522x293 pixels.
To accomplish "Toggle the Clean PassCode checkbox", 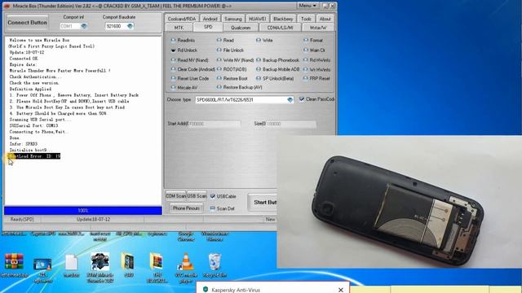I will 302,99.
